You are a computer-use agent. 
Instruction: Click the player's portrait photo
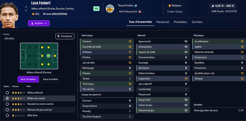pos(11,14)
